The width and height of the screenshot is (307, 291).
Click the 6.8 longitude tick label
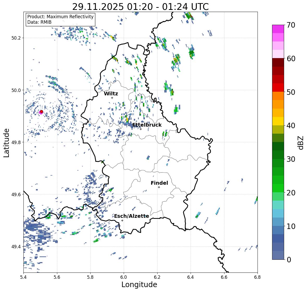[x=258, y=277]
